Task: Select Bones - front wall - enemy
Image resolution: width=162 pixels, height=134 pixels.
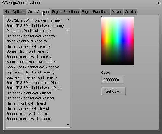Action: tap(28, 51)
